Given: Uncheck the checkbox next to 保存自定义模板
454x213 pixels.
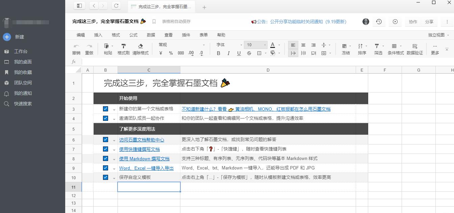Looking at the screenshot, I should [106, 177].
